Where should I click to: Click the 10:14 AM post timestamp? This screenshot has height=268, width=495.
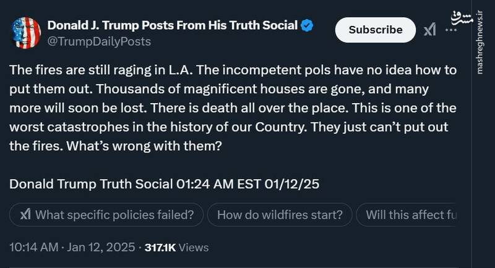pos(35,248)
